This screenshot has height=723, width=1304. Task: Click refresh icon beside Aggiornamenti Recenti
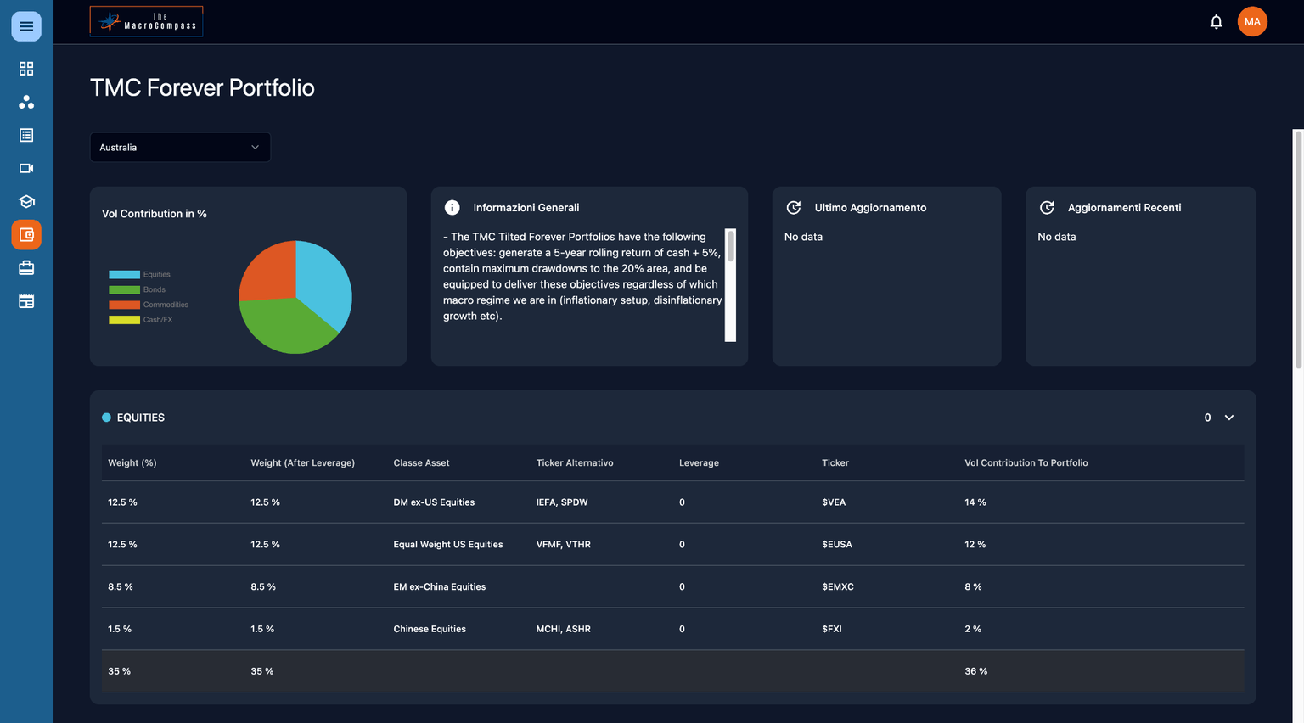click(x=1047, y=208)
